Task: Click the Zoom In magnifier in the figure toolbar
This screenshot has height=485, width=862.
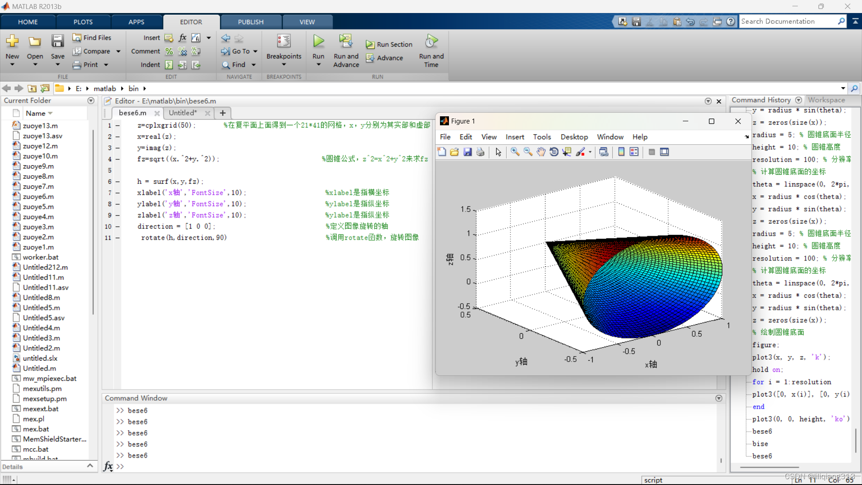Action: click(x=515, y=152)
